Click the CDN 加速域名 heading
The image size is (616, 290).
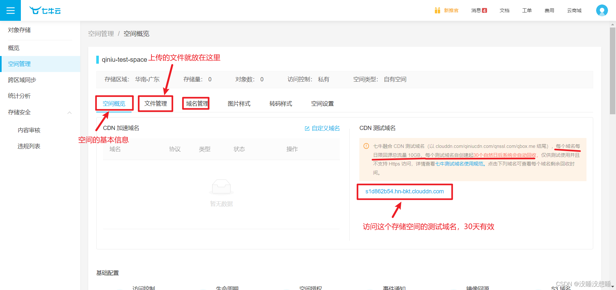click(121, 128)
